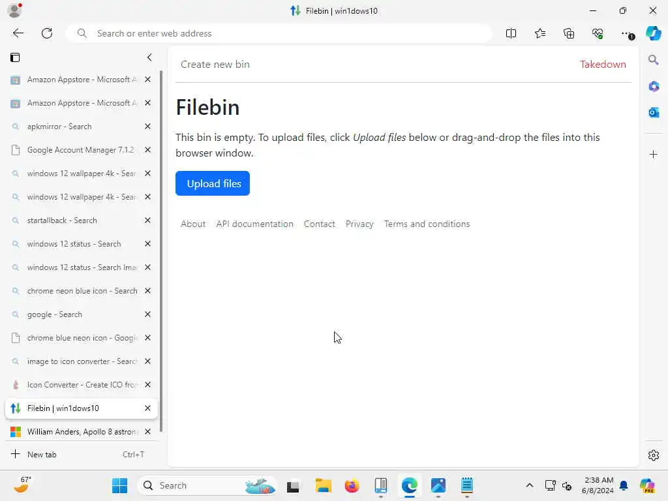Click the vertical tabs scrollbar
This screenshot has height=501, width=668.
click(161, 251)
